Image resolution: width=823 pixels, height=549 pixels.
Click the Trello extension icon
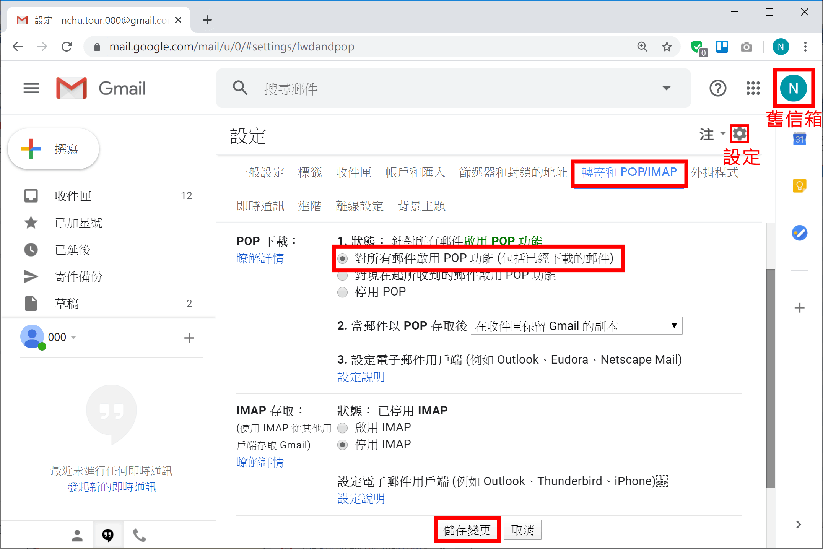[722, 47]
